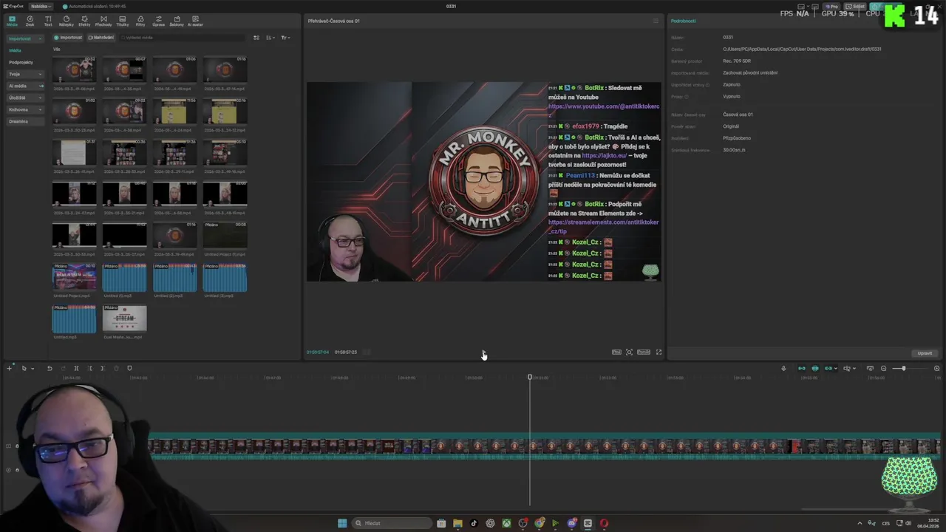Select the delete right trim tool
The image size is (946, 532).
tap(103, 368)
